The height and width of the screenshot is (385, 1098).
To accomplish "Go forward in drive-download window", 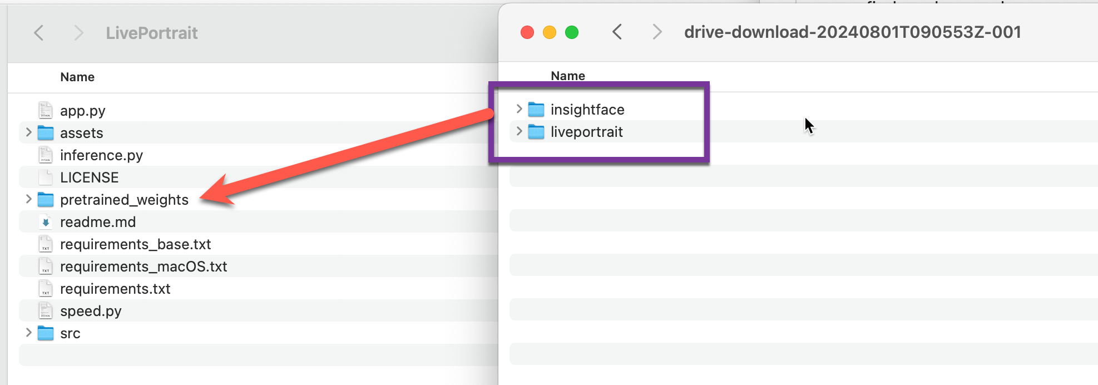I will coord(657,32).
